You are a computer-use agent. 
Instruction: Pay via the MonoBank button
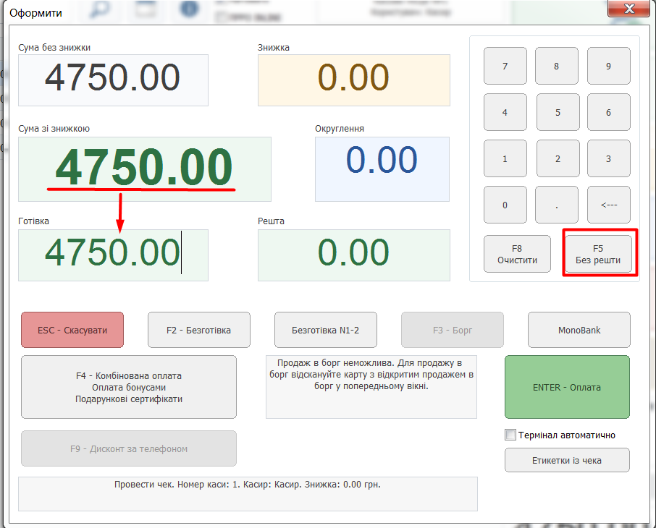click(579, 330)
